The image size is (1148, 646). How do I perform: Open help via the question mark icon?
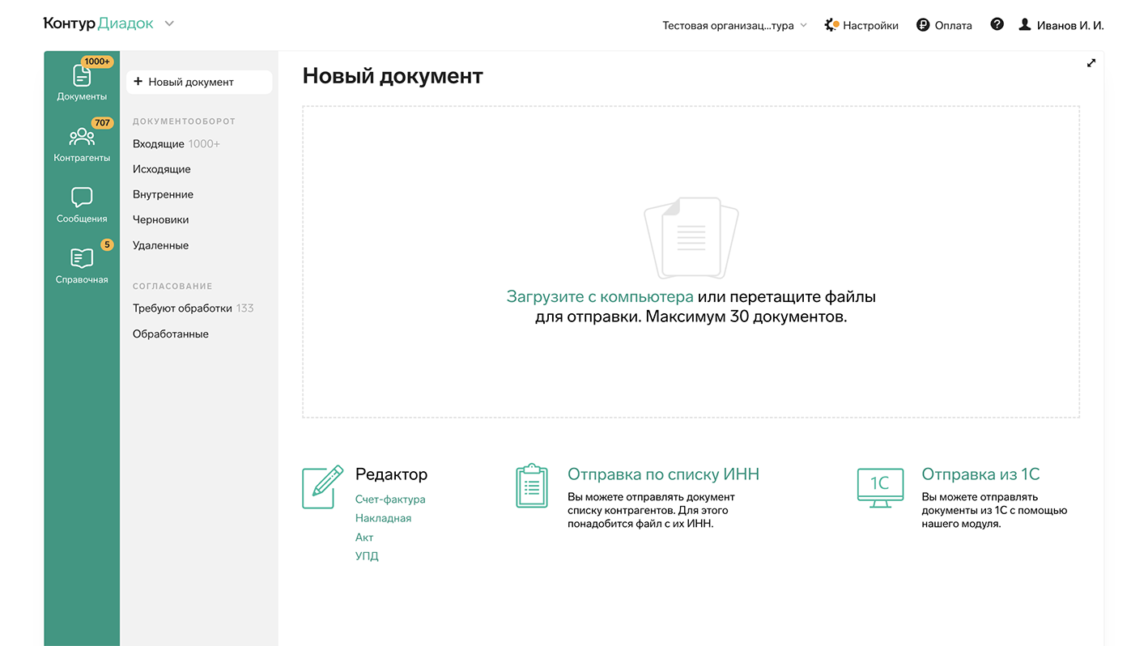[997, 24]
